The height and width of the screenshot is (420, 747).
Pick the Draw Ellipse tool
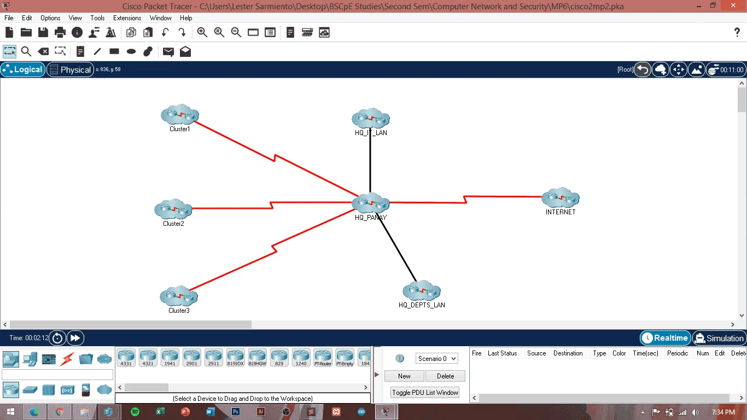click(x=131, y=51)
